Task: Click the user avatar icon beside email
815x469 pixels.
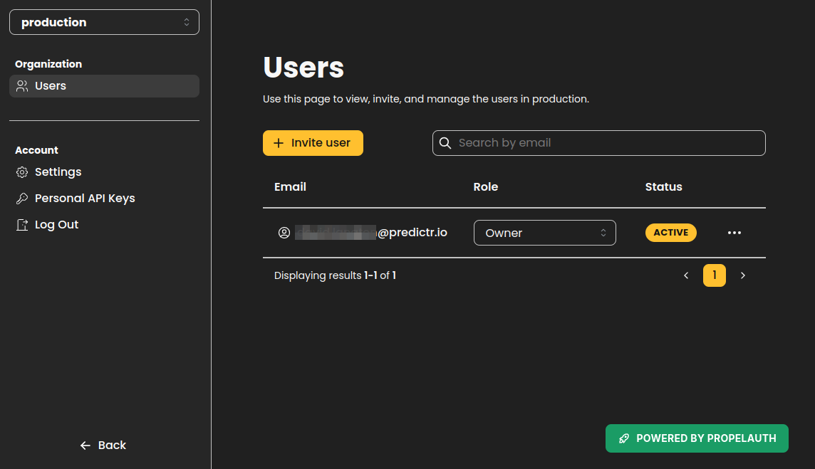Action: 284,233
